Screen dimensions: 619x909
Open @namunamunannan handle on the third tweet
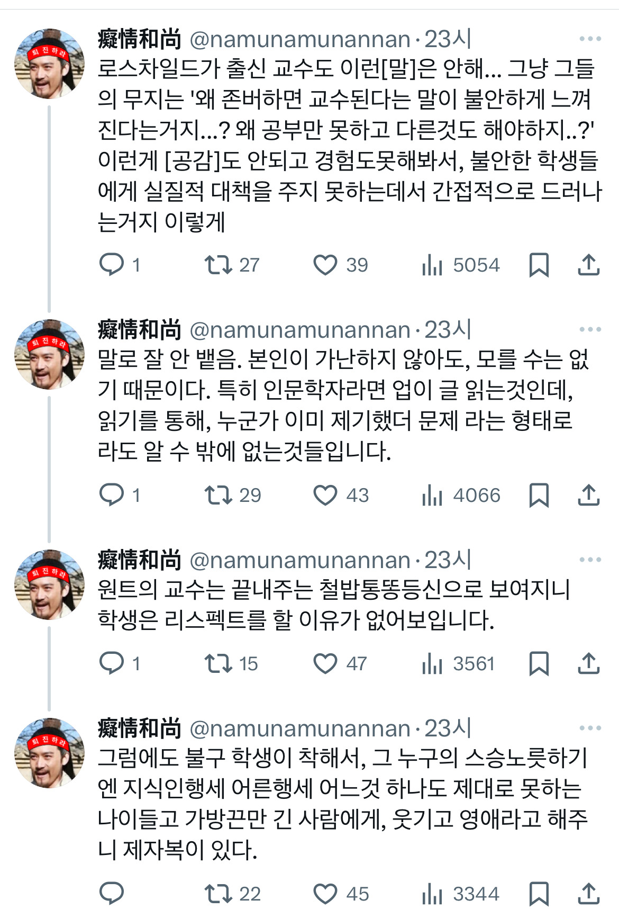(299, 560)
